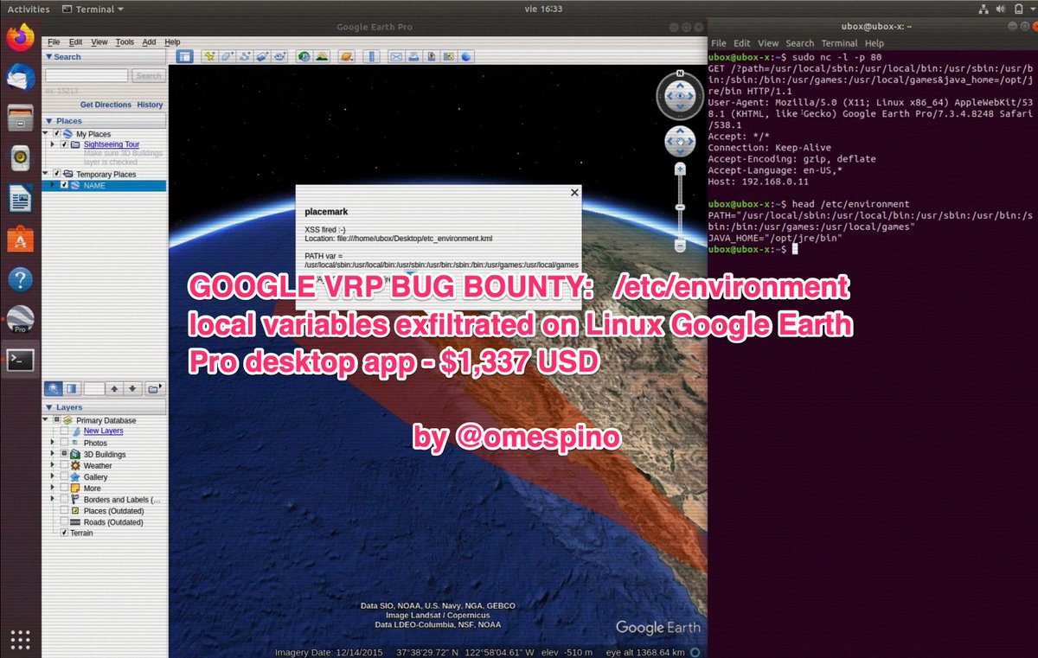Click the Places panel search magnifier icon
The height and width of the screenshot is (658, 1038).
54,389
